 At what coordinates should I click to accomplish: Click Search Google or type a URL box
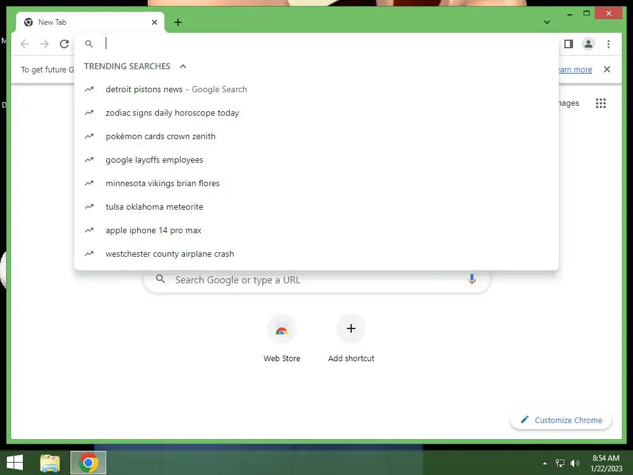(x=317, y=280)
